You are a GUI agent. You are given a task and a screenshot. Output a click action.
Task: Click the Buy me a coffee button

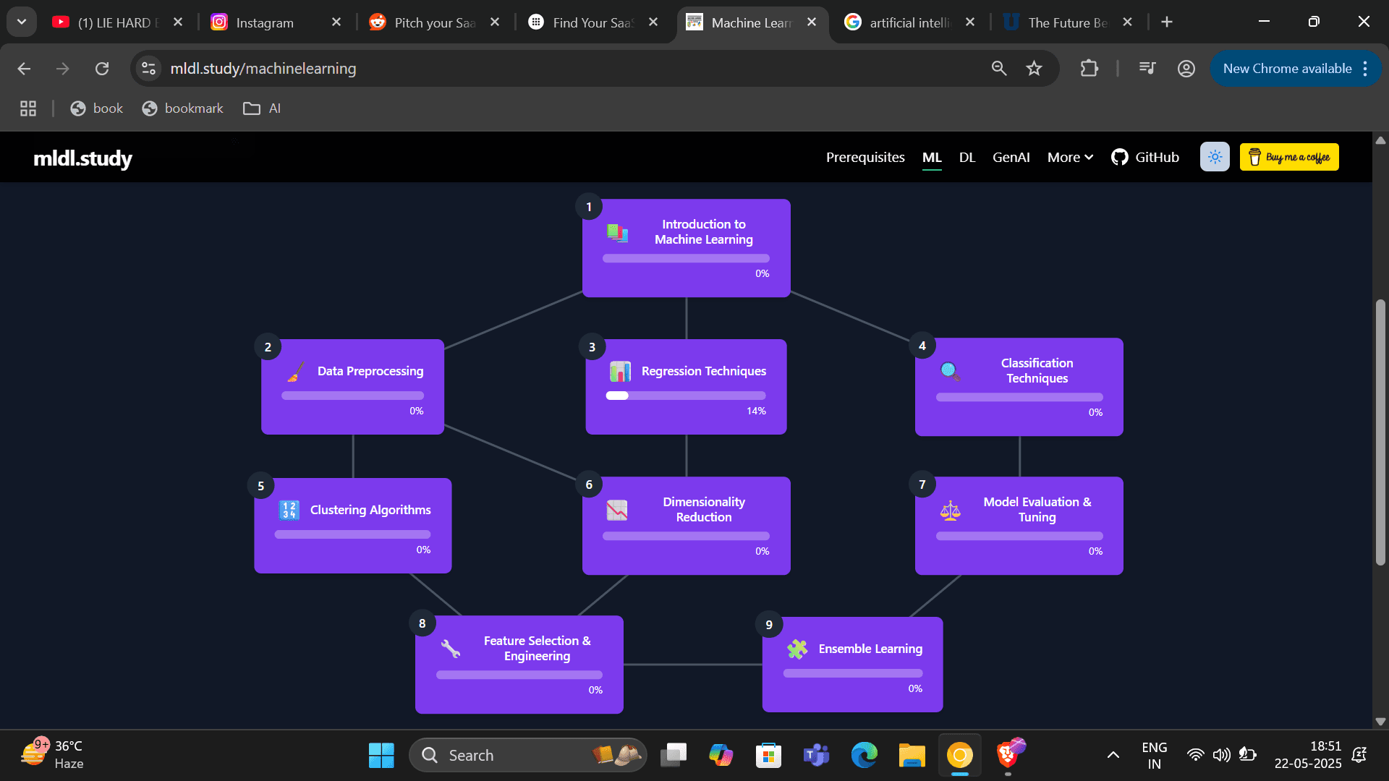[x=1289, y=157]
